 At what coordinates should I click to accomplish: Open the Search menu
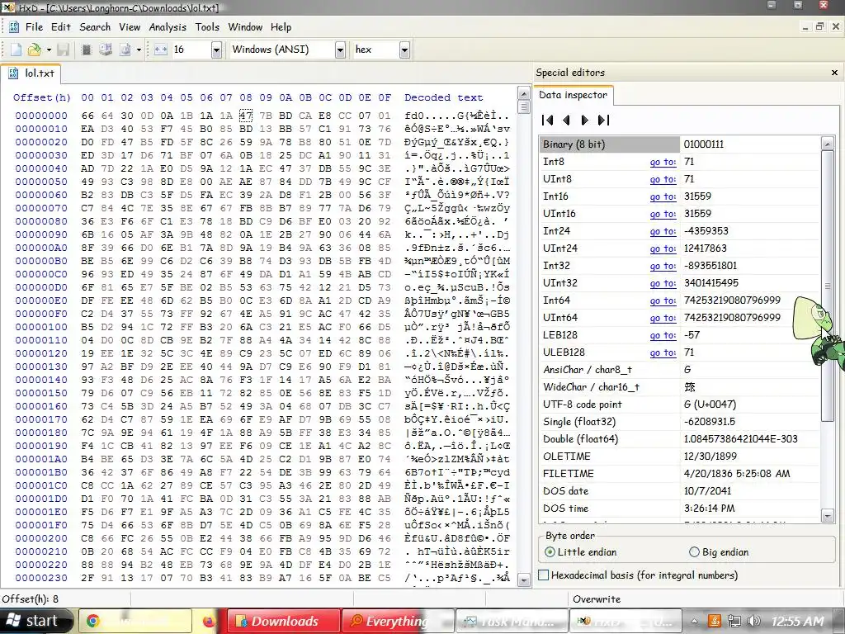pos(95,27)
